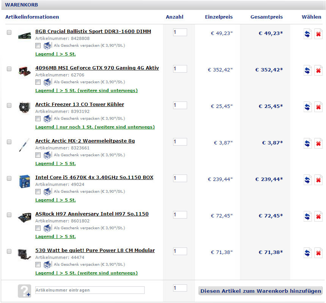Open 4096MB MSI GeForce GTX 970 link
The image size is (326, 303).
tap(97, 68)
